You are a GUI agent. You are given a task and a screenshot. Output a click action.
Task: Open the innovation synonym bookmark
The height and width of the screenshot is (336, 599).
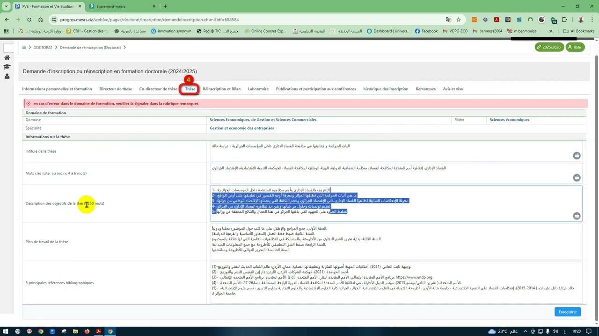(171, 31)
